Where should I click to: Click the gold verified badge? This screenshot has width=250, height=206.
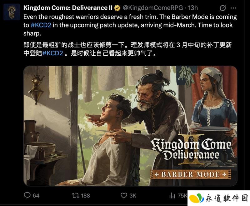[117, 8]
